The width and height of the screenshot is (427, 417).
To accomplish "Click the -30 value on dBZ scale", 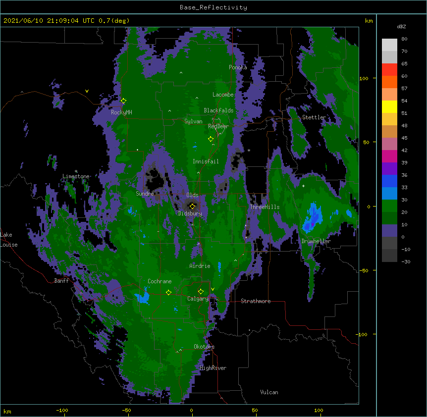I will point(406,262).
